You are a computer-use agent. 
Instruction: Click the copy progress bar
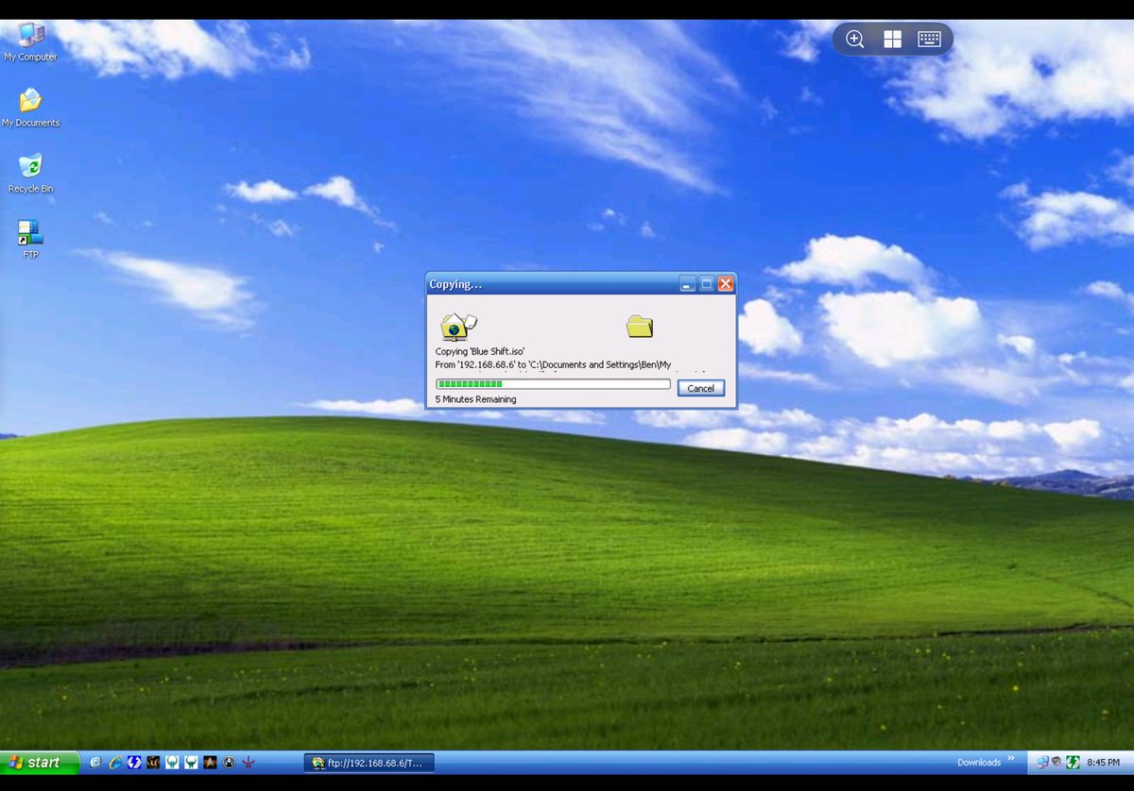(x=553, y=384)
